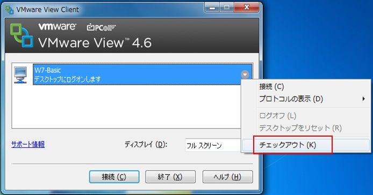Click the VMware View Client title bar icon
This screenshot has height=195, width=373.
tap(9, 10)
